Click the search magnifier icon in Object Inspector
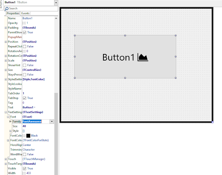Screen dimensions: 222x175 tap(7, 9)
